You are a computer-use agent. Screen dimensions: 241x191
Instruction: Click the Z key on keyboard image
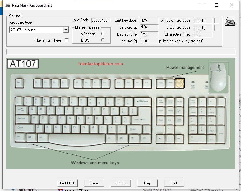pyautogui.click(x=39, y=128)
